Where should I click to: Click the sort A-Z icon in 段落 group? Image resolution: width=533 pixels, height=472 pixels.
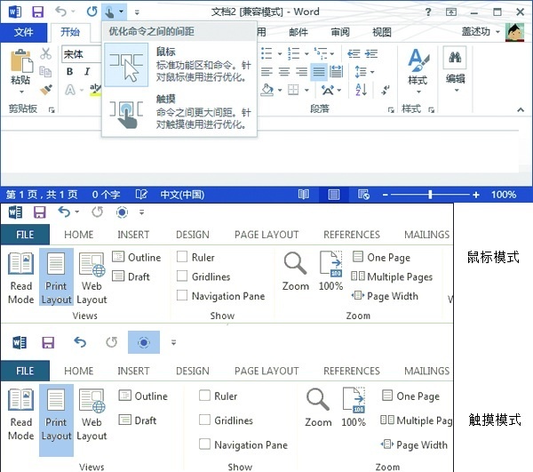pyautogui.click(x=361, y=90)
